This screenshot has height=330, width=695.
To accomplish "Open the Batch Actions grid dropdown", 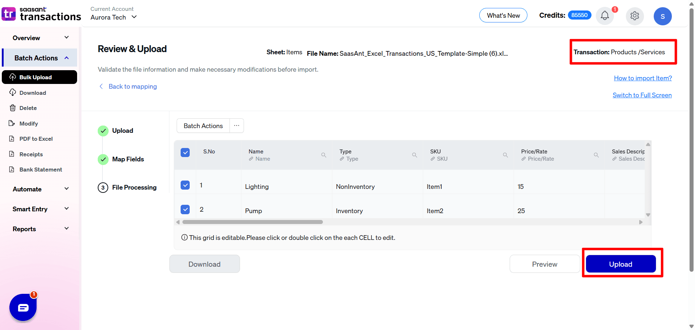I will click(203, 126).
